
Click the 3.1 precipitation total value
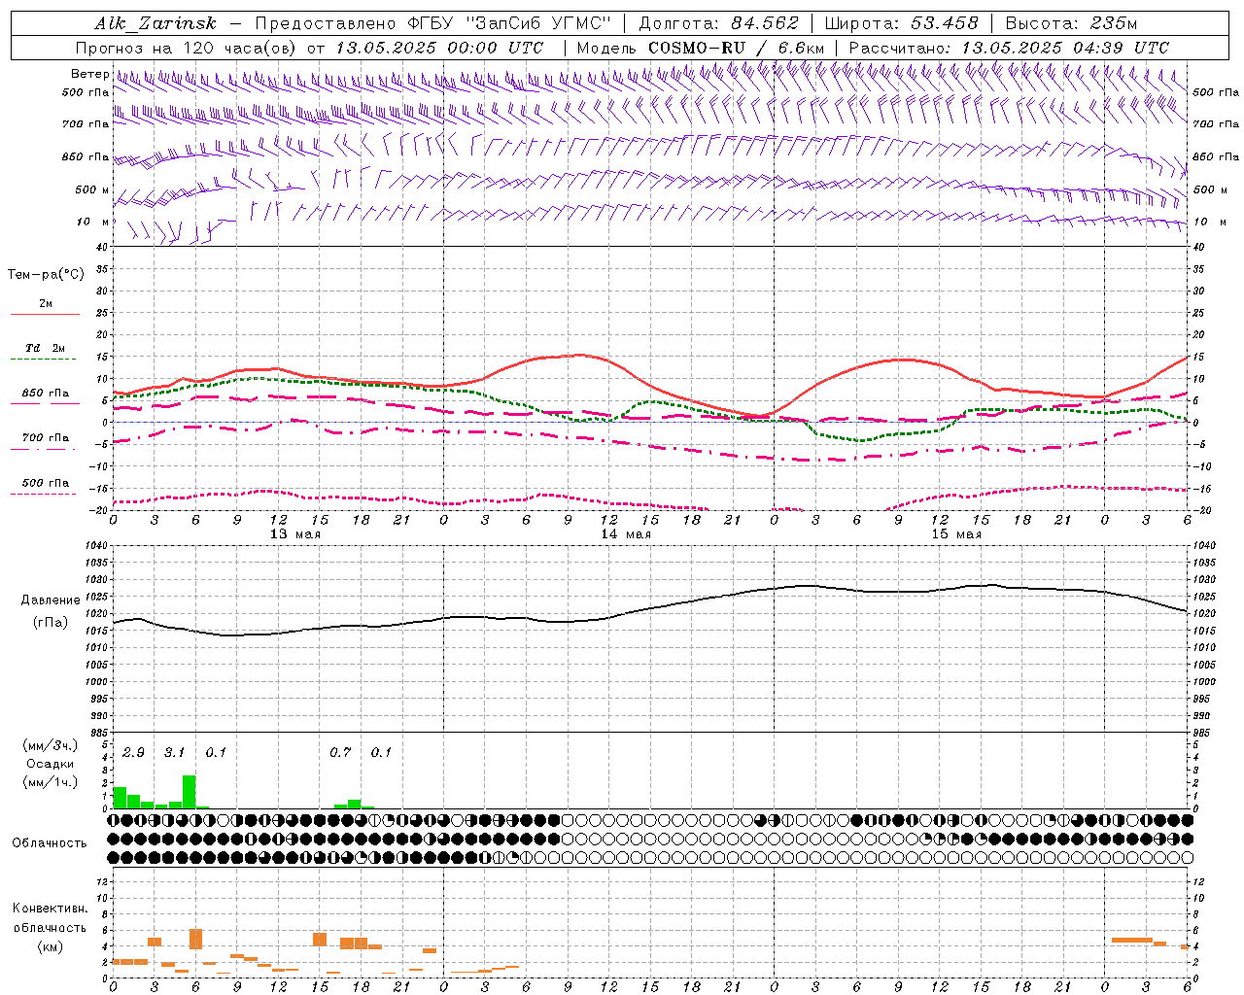tap(174, 753)
